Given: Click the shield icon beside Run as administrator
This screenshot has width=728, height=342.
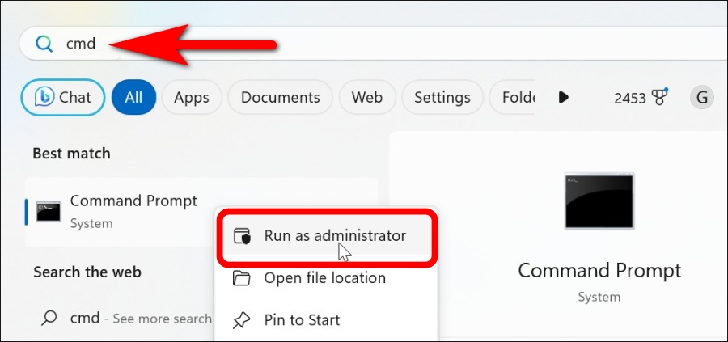Looking at the screenshot, I should (242, 236).
